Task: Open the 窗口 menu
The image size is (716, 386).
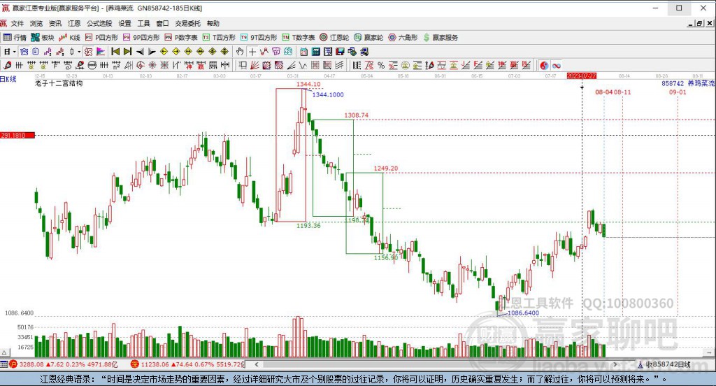Action: [162, 23]
